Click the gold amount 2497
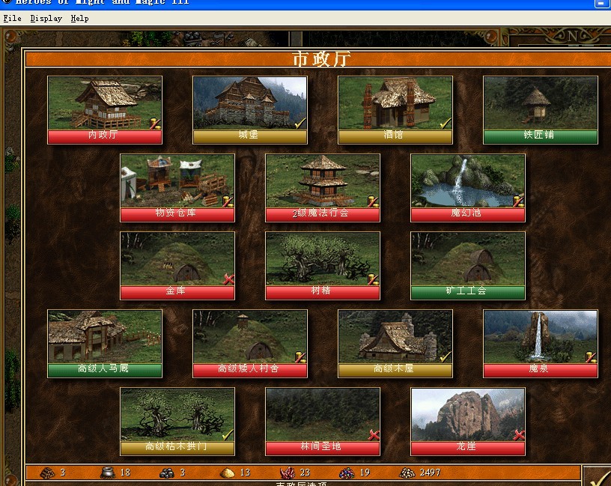Viewport: 611px width, 486px height. pos(430,473)
